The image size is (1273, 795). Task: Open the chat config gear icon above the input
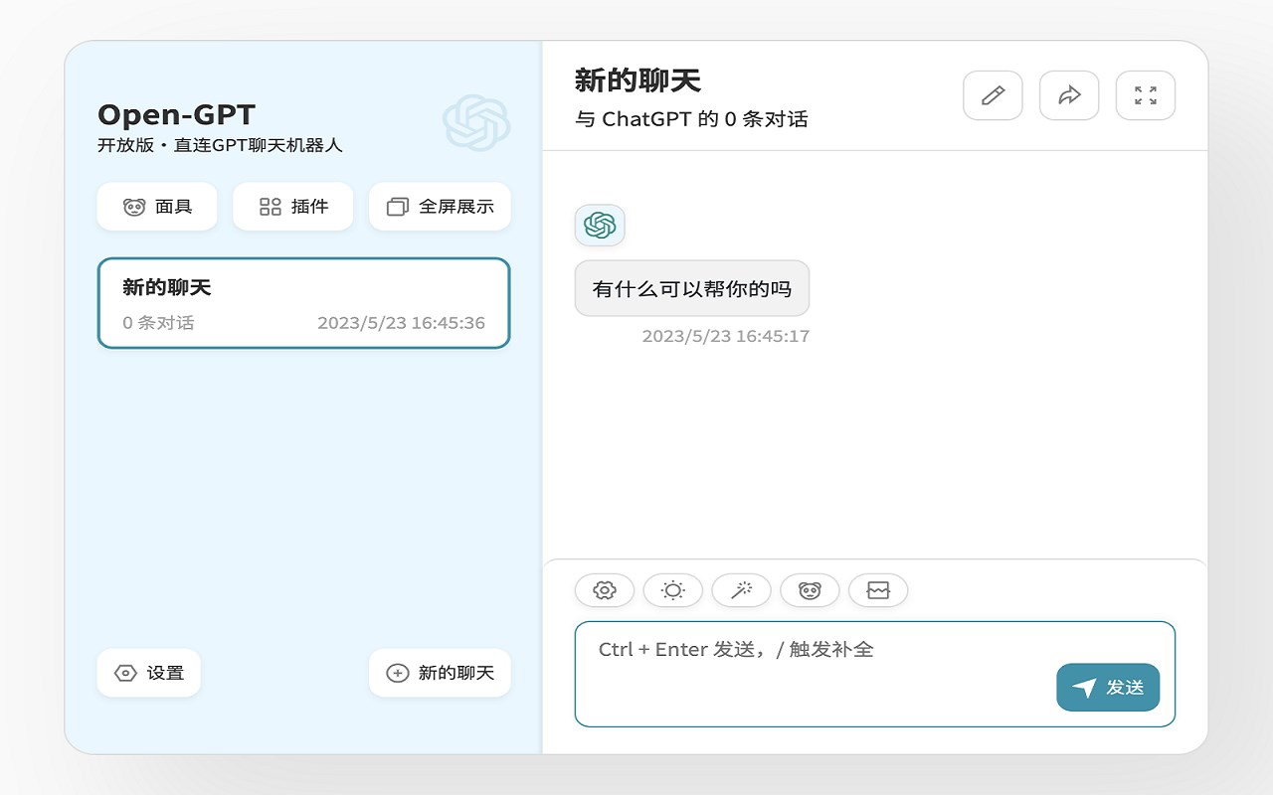coord(604,589)
